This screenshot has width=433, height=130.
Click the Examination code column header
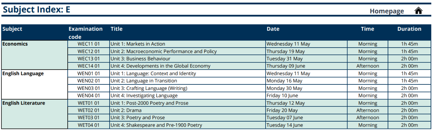coord(86,33)
